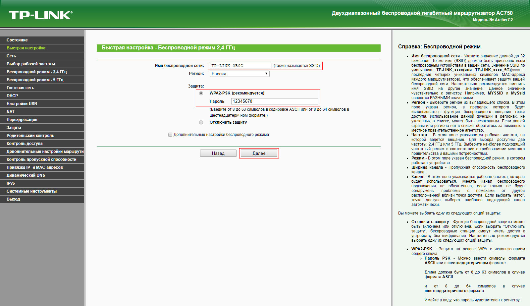Open Дополнительные настройки маршрутизации
The width and height of the screenshot is (530, 306).
[42, 152]
